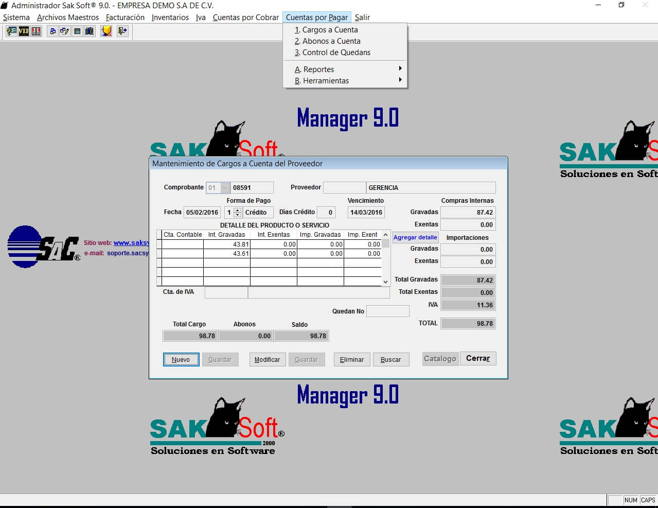
Task: Click the blue overlapping windows toolbar icon
Action: coord(52,31)
